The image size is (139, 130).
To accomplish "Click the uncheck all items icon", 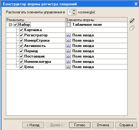I will [x=132, y=28].
